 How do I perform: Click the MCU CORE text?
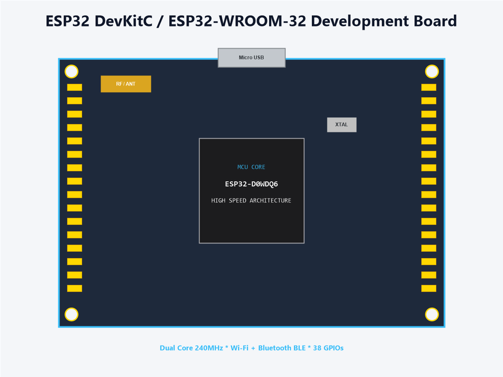(x=251, y=167)
